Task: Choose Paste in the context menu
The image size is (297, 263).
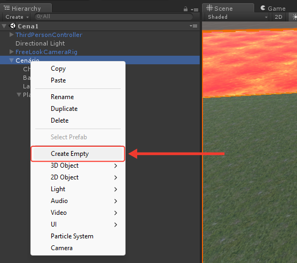Action: point(78,80)
